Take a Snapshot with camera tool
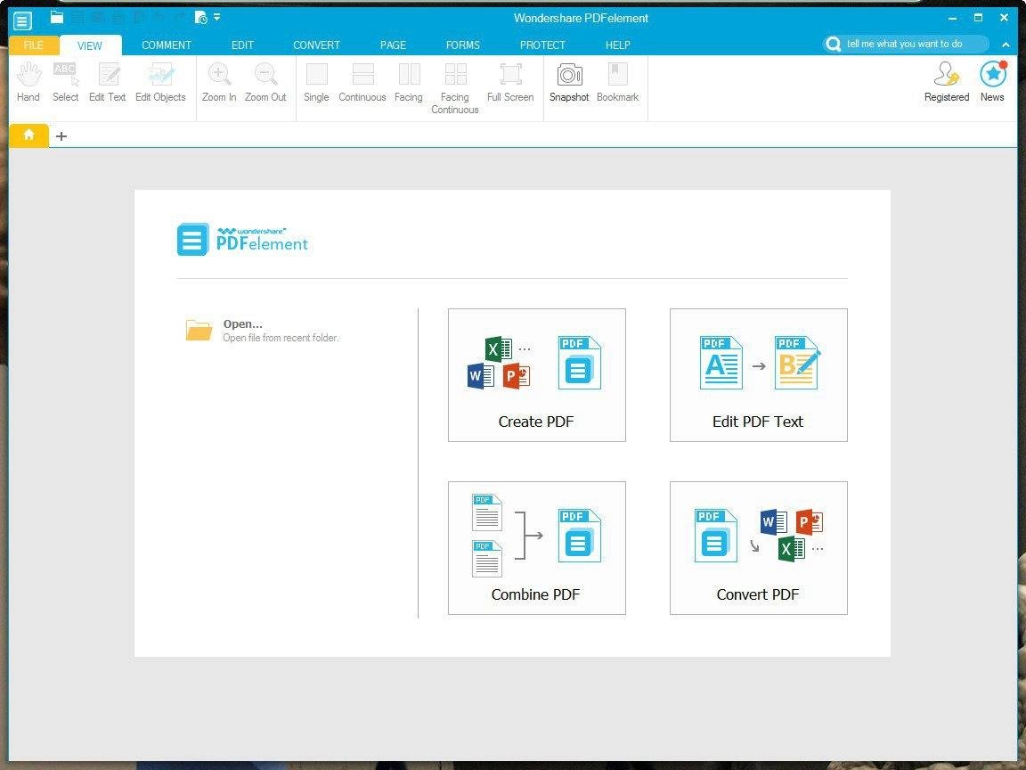 coord(568,83)
